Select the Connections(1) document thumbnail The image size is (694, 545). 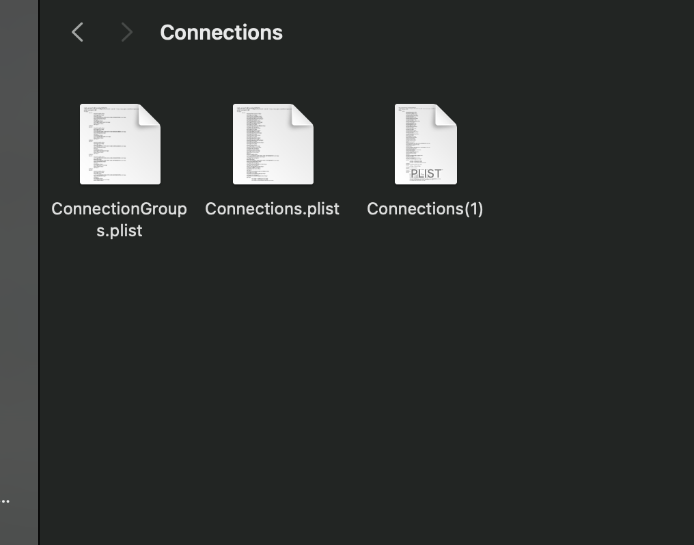click(425, 143)
